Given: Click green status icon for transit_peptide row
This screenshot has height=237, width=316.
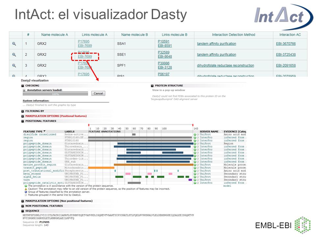Looking at the screenshot, I should (x=195, y=168).
